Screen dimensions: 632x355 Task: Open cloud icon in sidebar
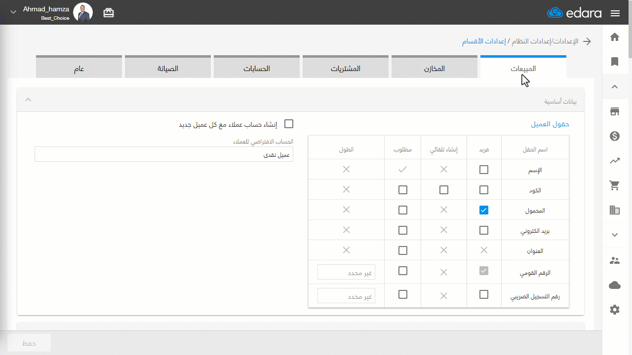pos(615,285)
